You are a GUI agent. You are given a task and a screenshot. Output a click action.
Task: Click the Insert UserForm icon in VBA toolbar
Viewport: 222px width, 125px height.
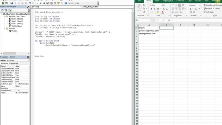pos(6,3)
